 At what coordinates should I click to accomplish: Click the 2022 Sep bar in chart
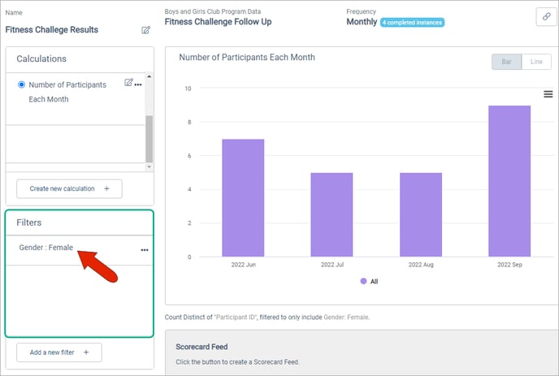point(509,181)
